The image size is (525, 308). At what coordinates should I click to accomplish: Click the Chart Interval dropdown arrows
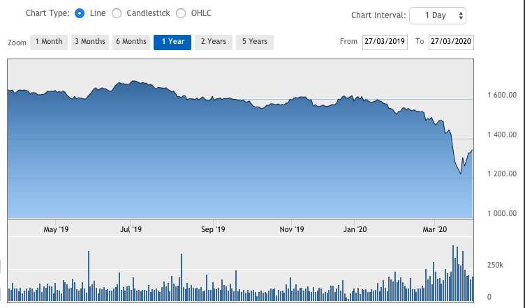pos(461,16)
